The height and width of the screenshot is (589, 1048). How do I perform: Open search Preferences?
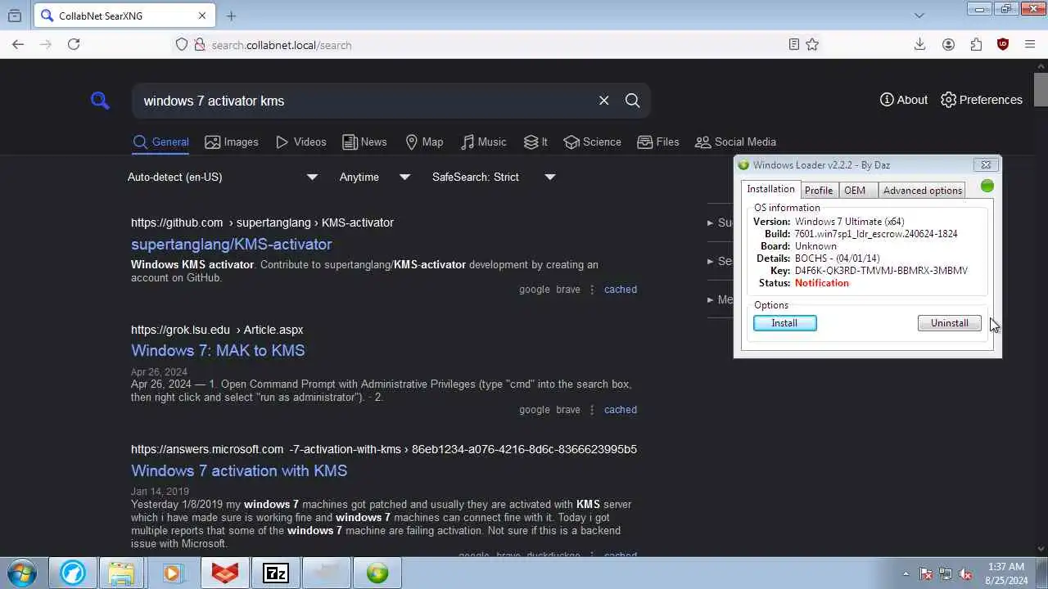pyautogui.click(x=982, y=100)
